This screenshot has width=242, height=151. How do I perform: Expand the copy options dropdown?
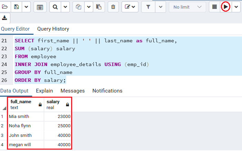[89, 7]
